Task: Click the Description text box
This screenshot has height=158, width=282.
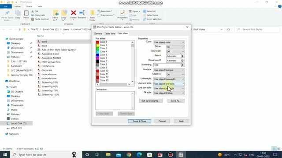Action: tap(115, 101)
